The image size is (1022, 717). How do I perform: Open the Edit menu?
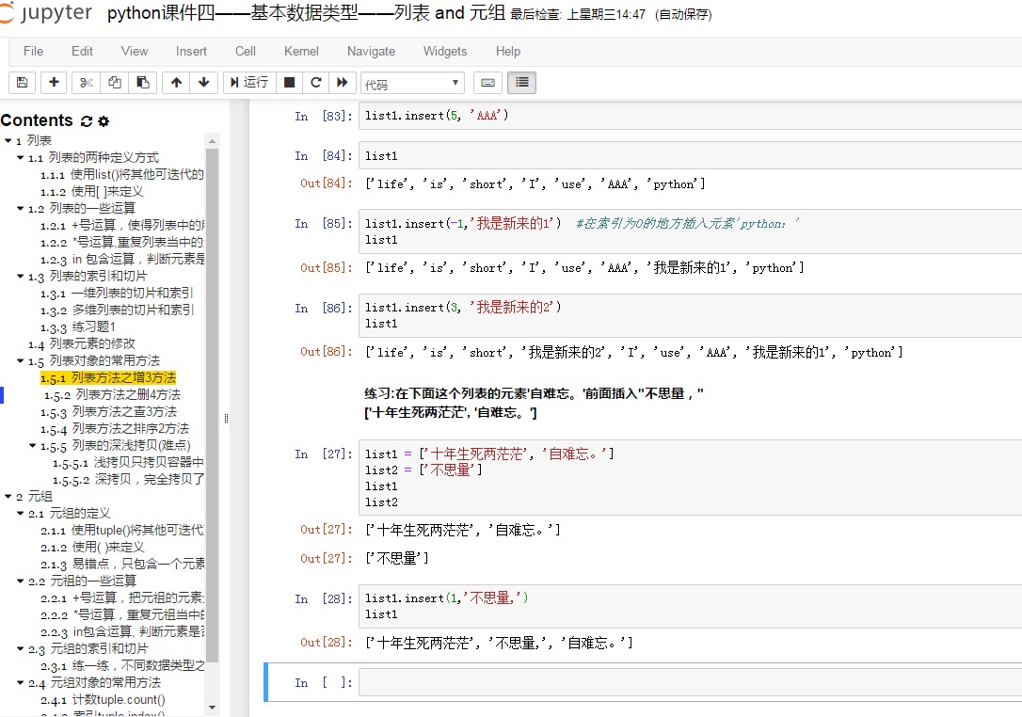click(82, 51)
